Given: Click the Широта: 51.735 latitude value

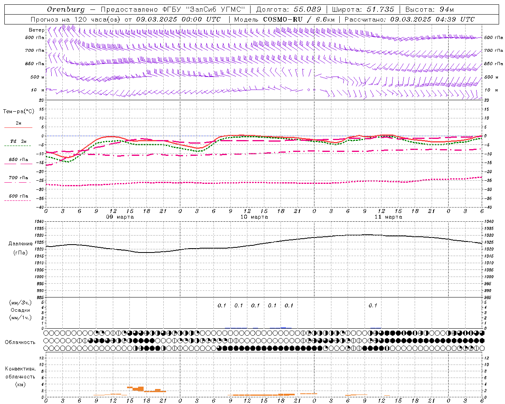Looking at the screenshot, I should tap(363, 9).
